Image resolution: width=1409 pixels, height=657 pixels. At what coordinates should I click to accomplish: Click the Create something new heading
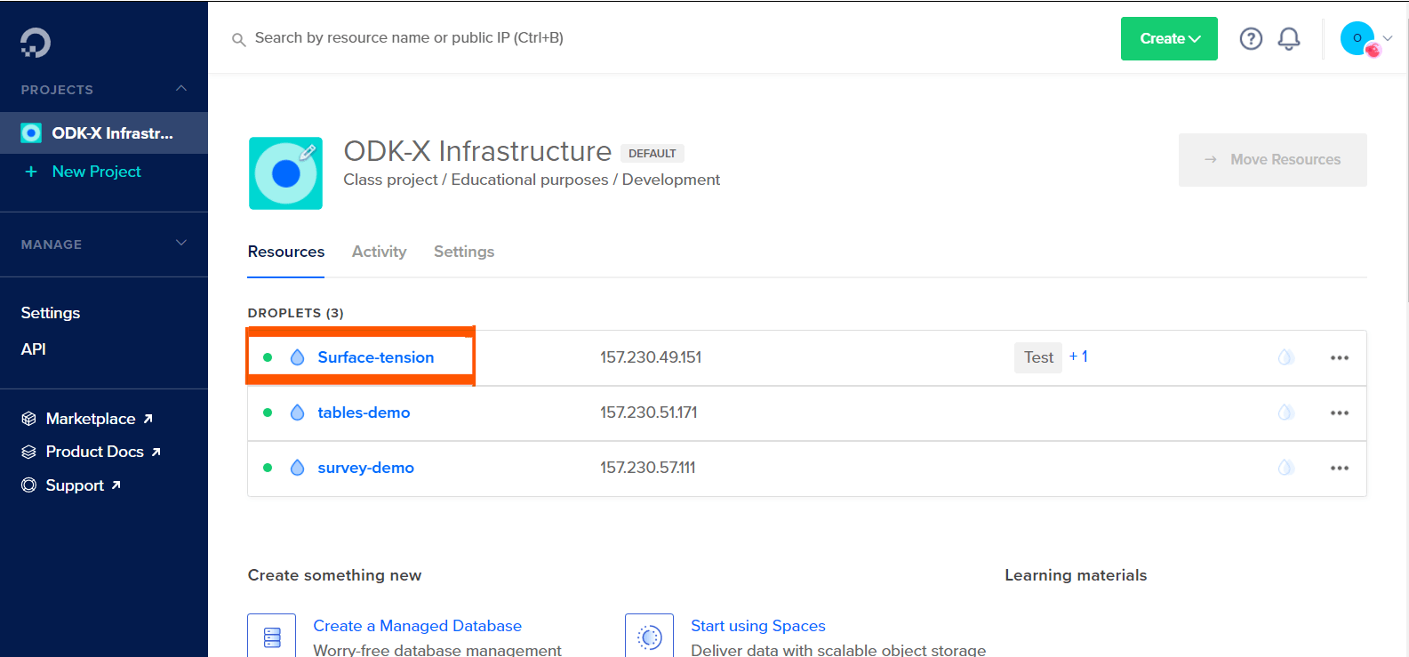(x=335, y=575)
